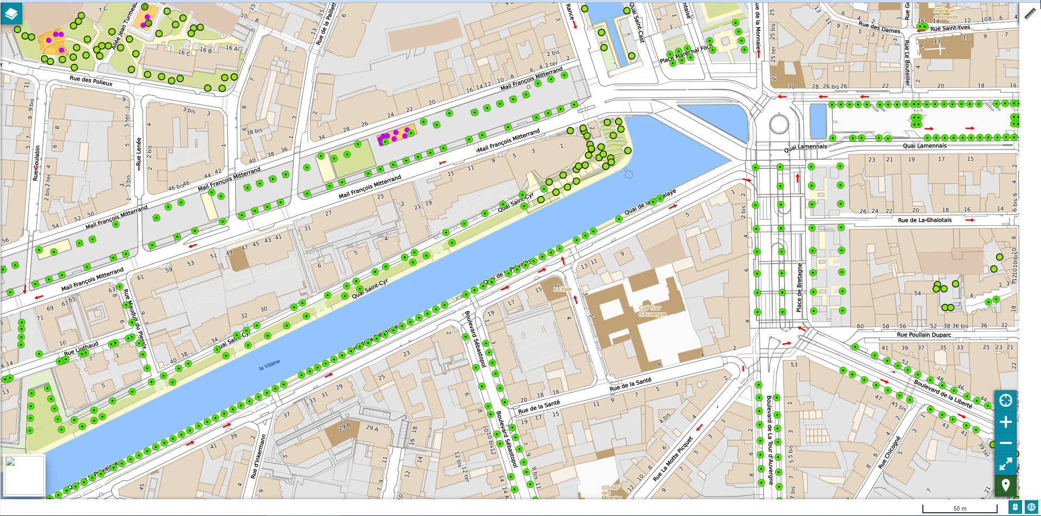Click the "Rue Le Bouteiller" label
Screen dimensions: 1041x516
coord(907,63)
